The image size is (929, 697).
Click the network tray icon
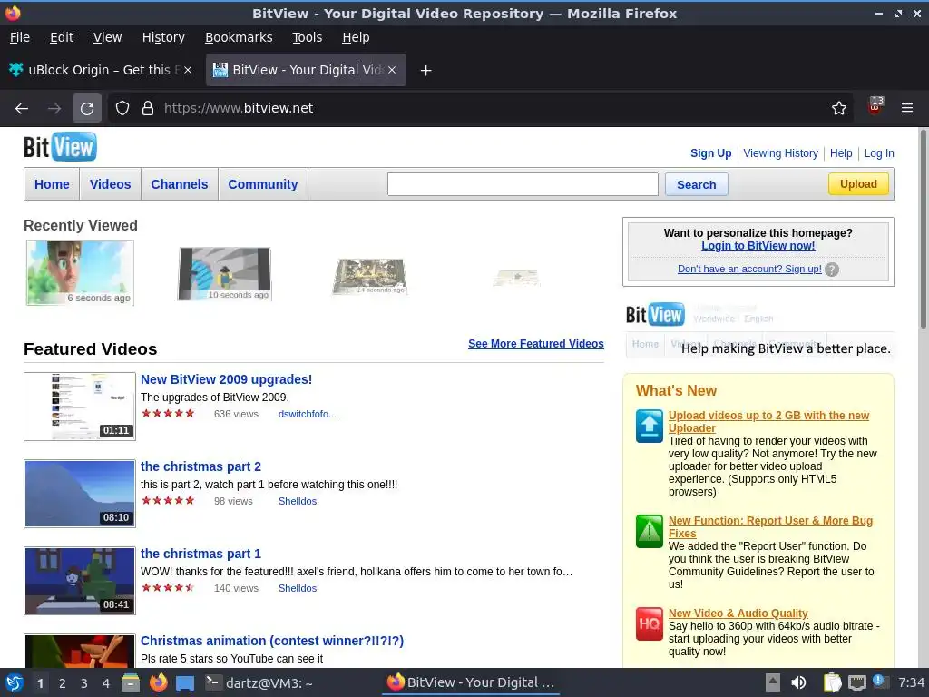click(856, 682)
